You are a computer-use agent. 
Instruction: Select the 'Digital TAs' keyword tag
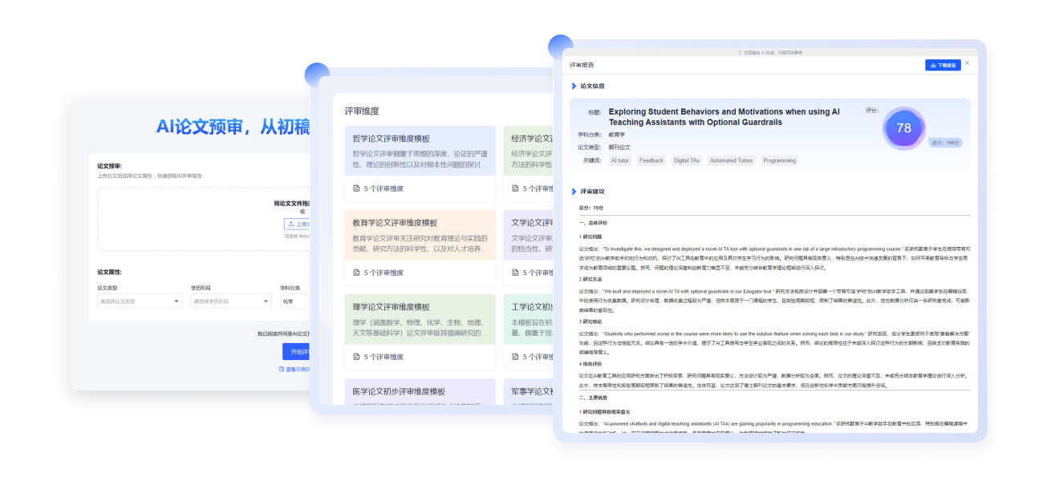pos(686,160)
